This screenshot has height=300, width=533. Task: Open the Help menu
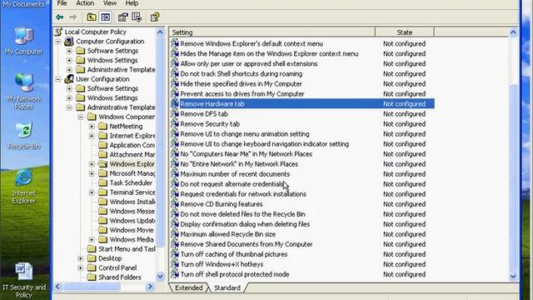pyautogui.click(x=132, y=3)
